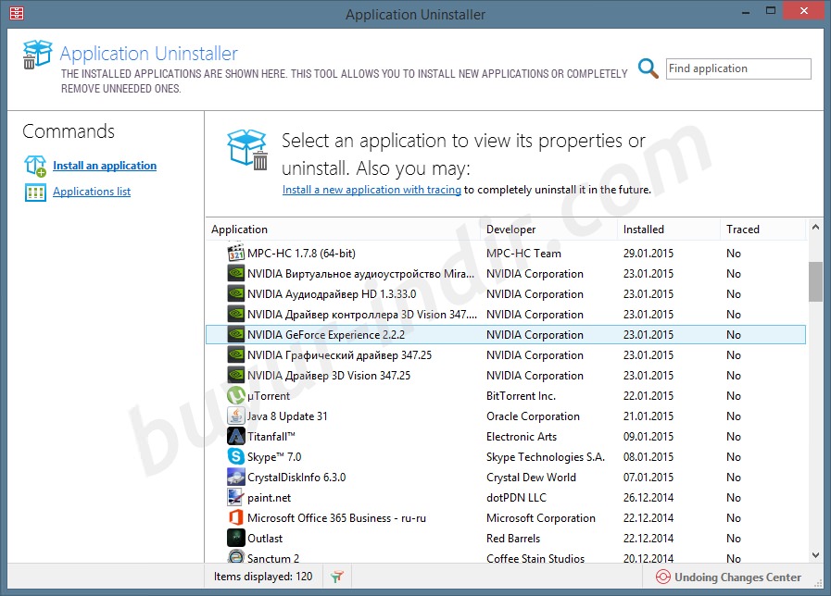Click the NVIDIA Драйвер контроллера 3D Vision icon

236,314
